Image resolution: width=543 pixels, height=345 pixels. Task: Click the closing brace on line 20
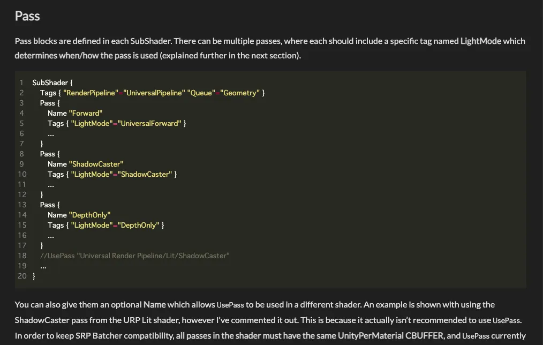pyautogui.click(x=34, y=276)
